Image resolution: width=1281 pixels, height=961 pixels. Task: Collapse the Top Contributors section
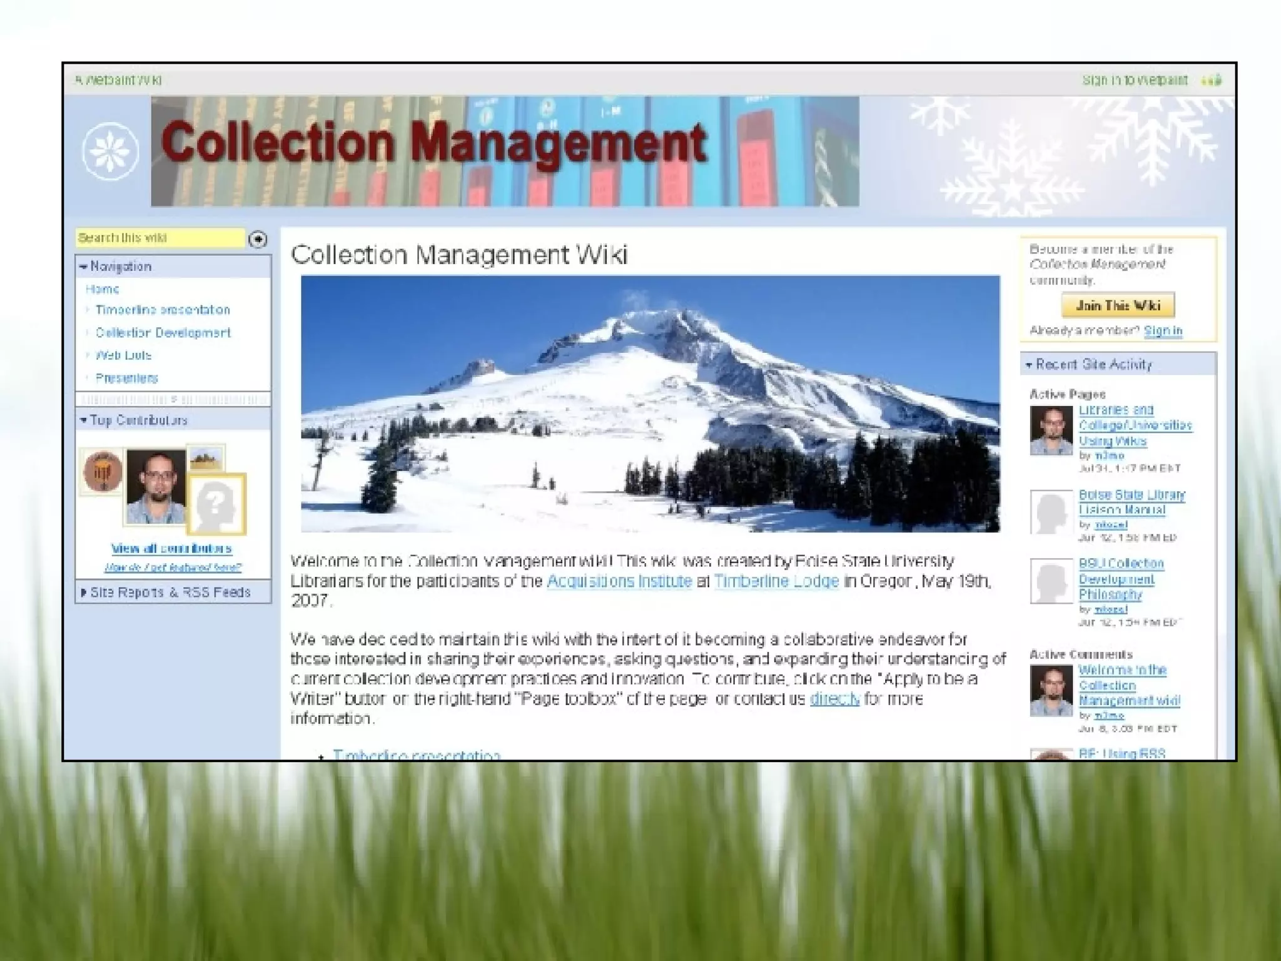(83, 420)
